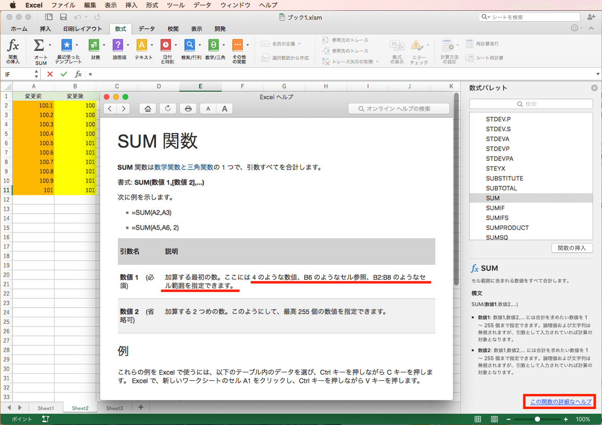Open the Apple menu
602x425 pixels.
pos(13,5)
